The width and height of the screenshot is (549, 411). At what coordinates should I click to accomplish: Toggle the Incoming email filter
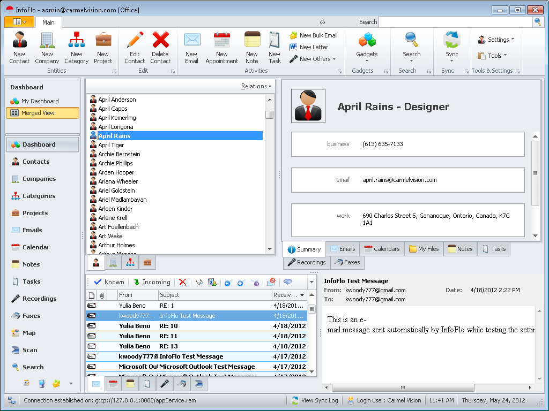point(152,282)
